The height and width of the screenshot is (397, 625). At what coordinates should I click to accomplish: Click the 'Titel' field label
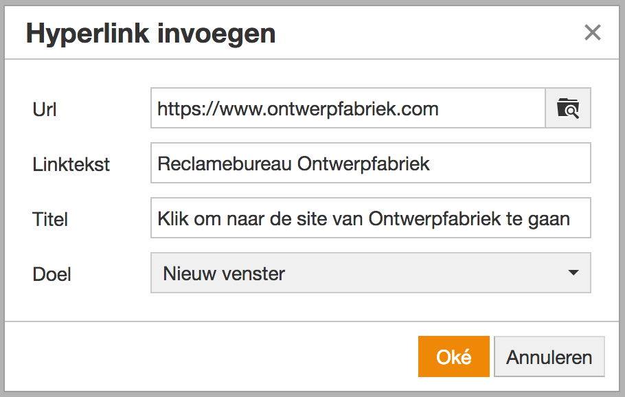point(50,219)
